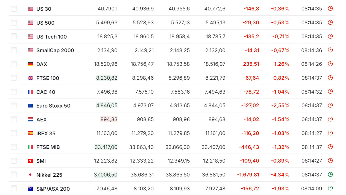
Task: Open the Euro Stoxx 50 index page
Action: [x=53, y=106]
